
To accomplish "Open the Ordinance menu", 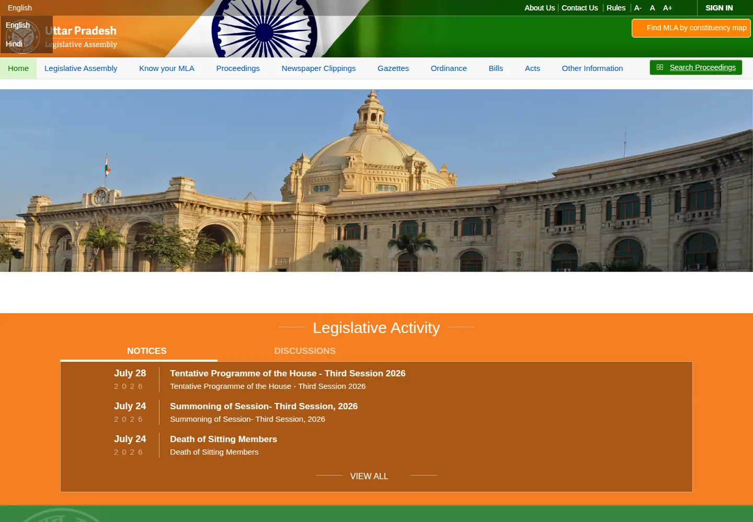I will 449,68.
